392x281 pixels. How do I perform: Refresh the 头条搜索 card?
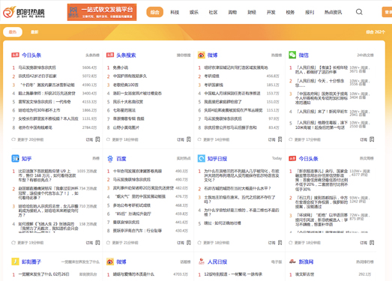tap(108, 139)
